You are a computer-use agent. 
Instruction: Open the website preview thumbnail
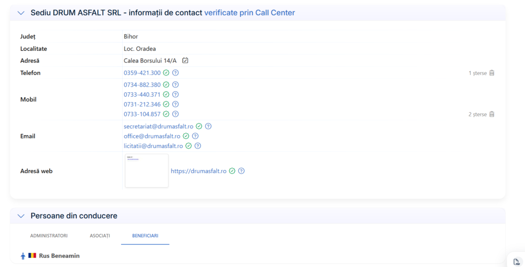pos(147,171)
